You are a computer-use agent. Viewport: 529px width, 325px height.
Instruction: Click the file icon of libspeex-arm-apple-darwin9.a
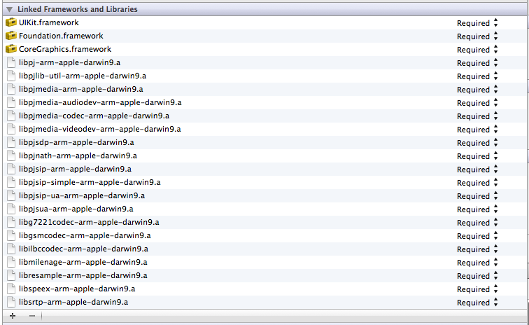click(x=11, y=289)
